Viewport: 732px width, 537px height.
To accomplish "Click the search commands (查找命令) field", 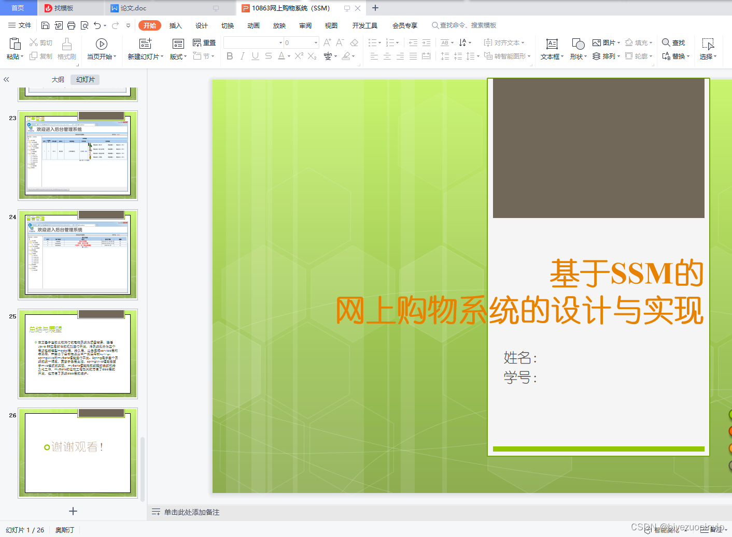I will tap(464, 25).
